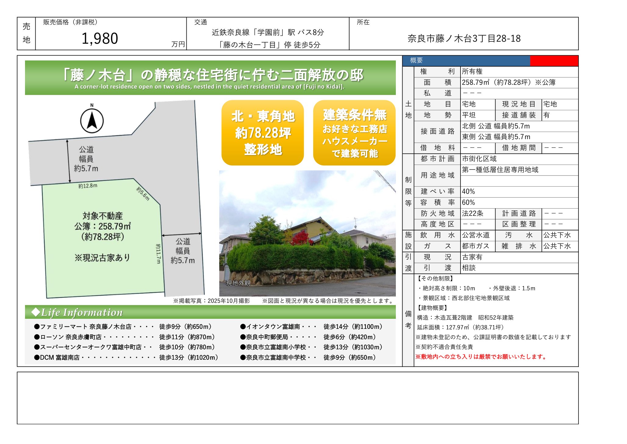Click the north compass arrow icon
This screenshot has width=627, height=444.
(92, 121)
